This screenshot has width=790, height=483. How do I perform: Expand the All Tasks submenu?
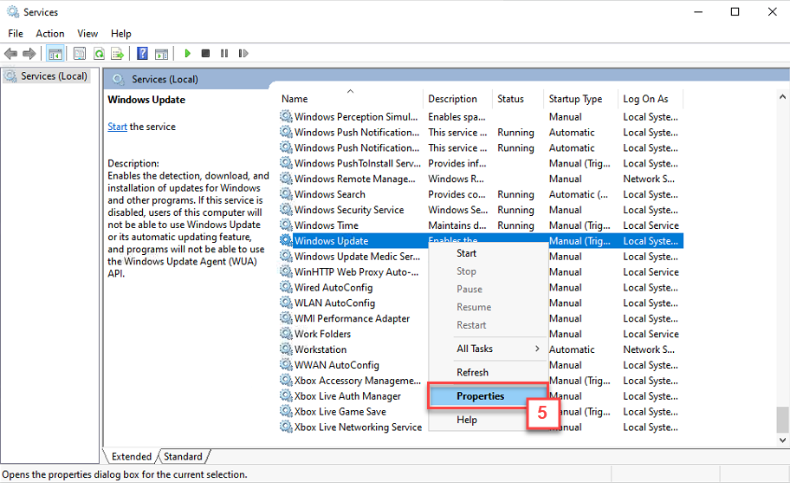(489, 349)
